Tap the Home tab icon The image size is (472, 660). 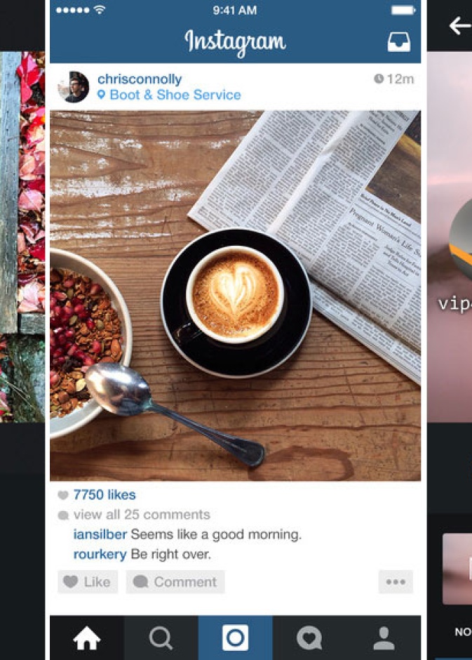86,638
